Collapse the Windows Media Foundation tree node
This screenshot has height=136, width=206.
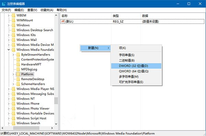coord(9,50)
